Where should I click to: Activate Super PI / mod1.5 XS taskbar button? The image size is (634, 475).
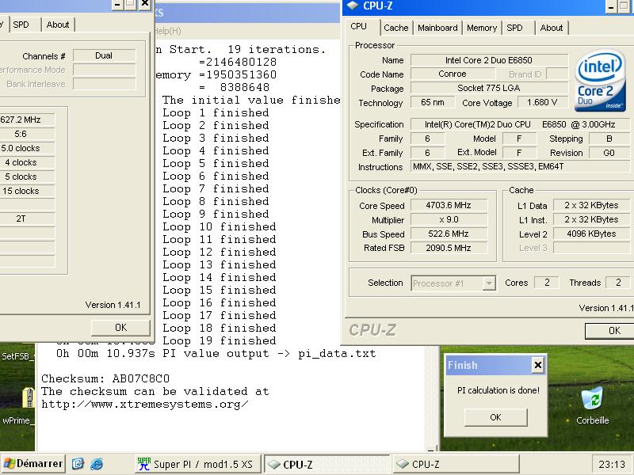(198, 464)
